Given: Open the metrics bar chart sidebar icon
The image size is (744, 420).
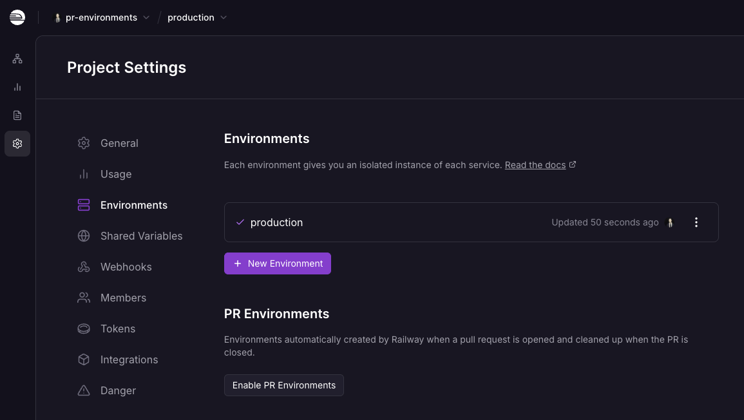Looking at the screenshot, I should 17,87.
